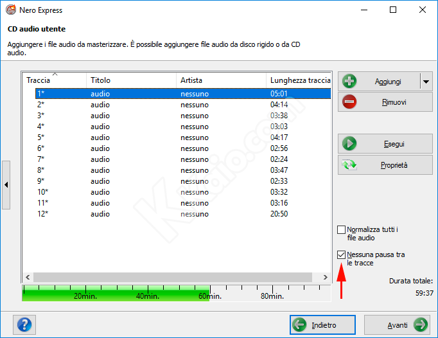This screenshot has width=438, height=338.
Task: Select track 4* with length 03:03
Action: tap(183, 127)
